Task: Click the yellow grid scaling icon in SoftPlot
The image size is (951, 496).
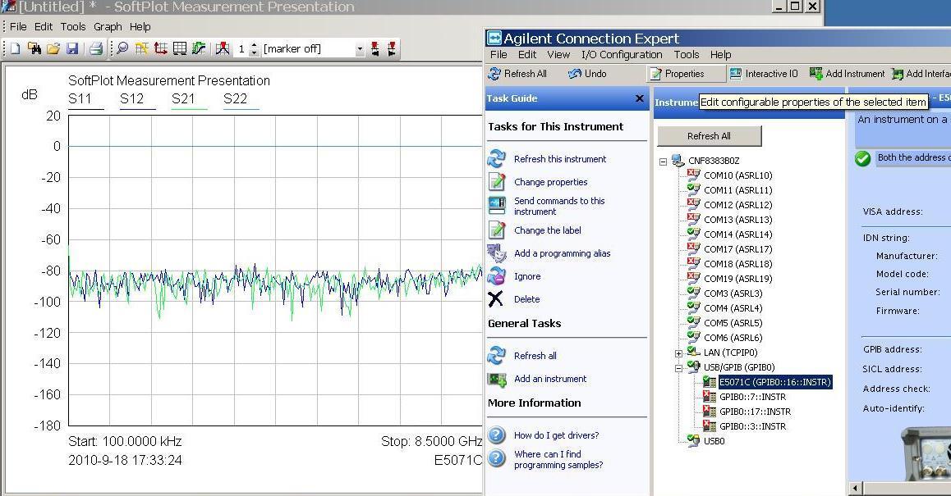Action: click(142, 49)
